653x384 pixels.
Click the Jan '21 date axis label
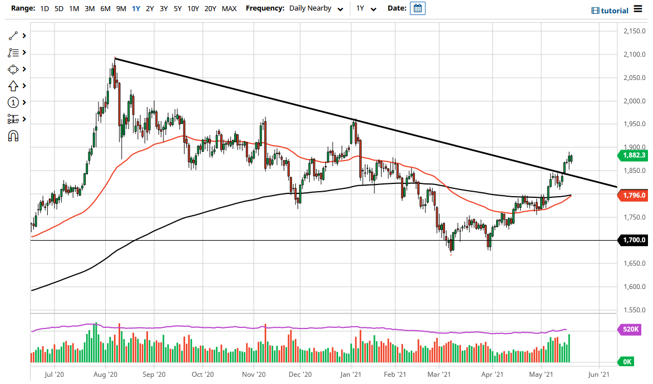pos(350,375)
